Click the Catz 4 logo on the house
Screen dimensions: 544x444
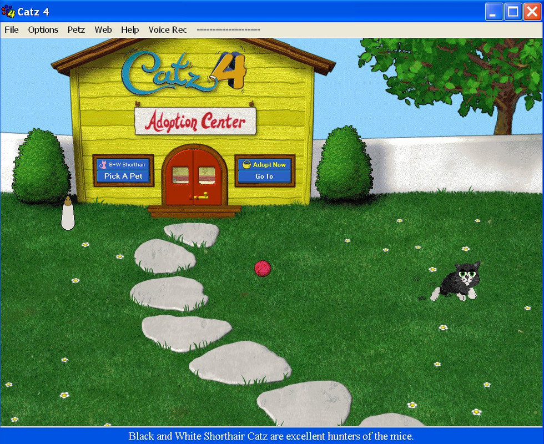coord(184,72)
